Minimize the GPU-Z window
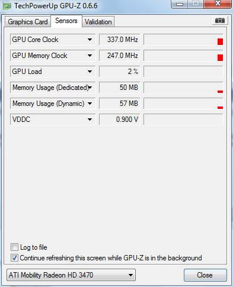This screenshot has height=287, width=233. pyautogui.click(x=180, y=4)
